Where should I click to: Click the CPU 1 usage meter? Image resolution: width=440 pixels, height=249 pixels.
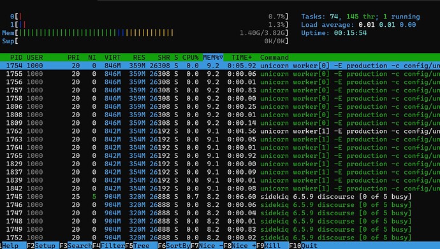click(x=149, y=25)
